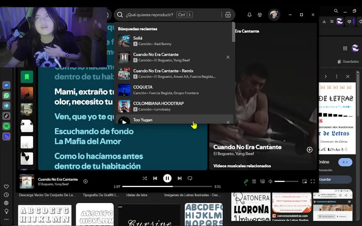Toggle the lyrics microphone button
The height and width of the screenshot is (226, 362).
click(246, 181)
